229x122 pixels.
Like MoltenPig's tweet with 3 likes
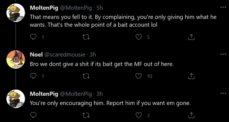pos(139,115)
